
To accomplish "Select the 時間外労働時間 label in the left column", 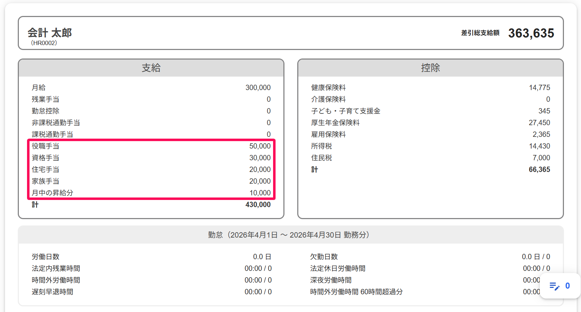I will (56, 280).
